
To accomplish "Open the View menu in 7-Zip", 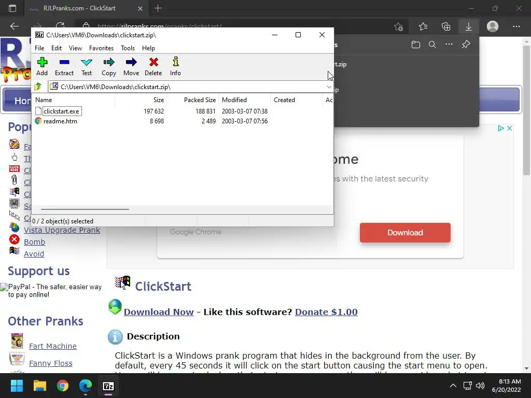I will point(75,48).
